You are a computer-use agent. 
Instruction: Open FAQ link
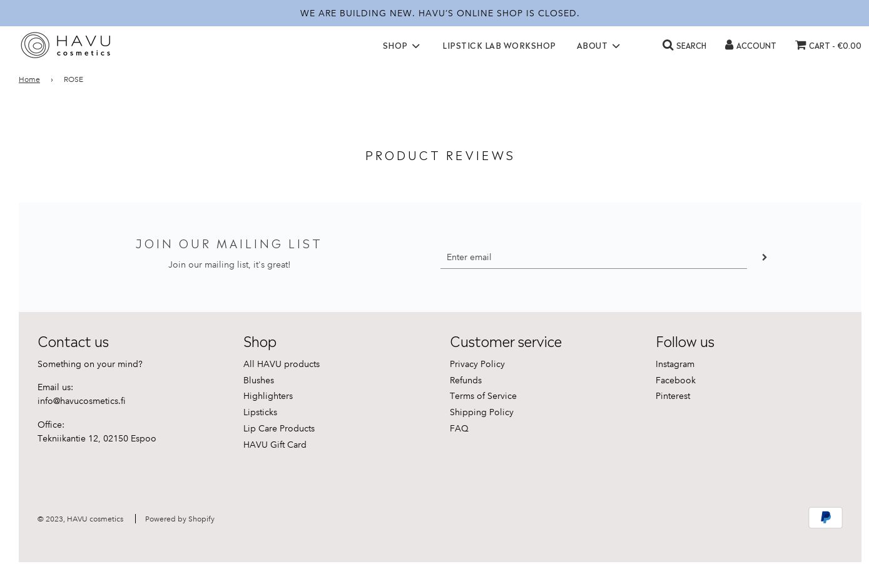click(x=459, y=428)
